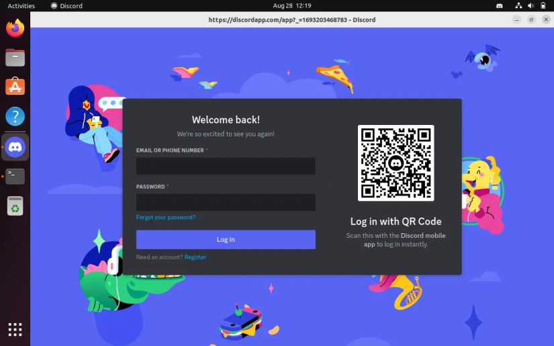Click the login QR code
Screen dimensions: 554x346
click(396, 163)
